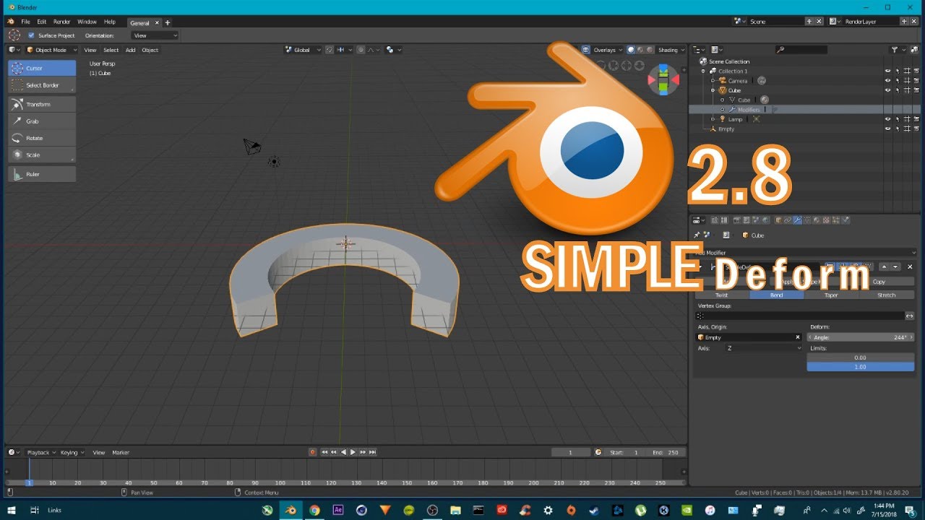This screenshot has height=520, width=925.
Task: Collapse the Cube object tree node
Action: 713,90
